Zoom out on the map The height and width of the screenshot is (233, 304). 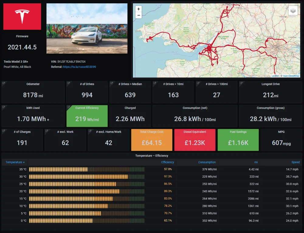click(x=138, y=15)
